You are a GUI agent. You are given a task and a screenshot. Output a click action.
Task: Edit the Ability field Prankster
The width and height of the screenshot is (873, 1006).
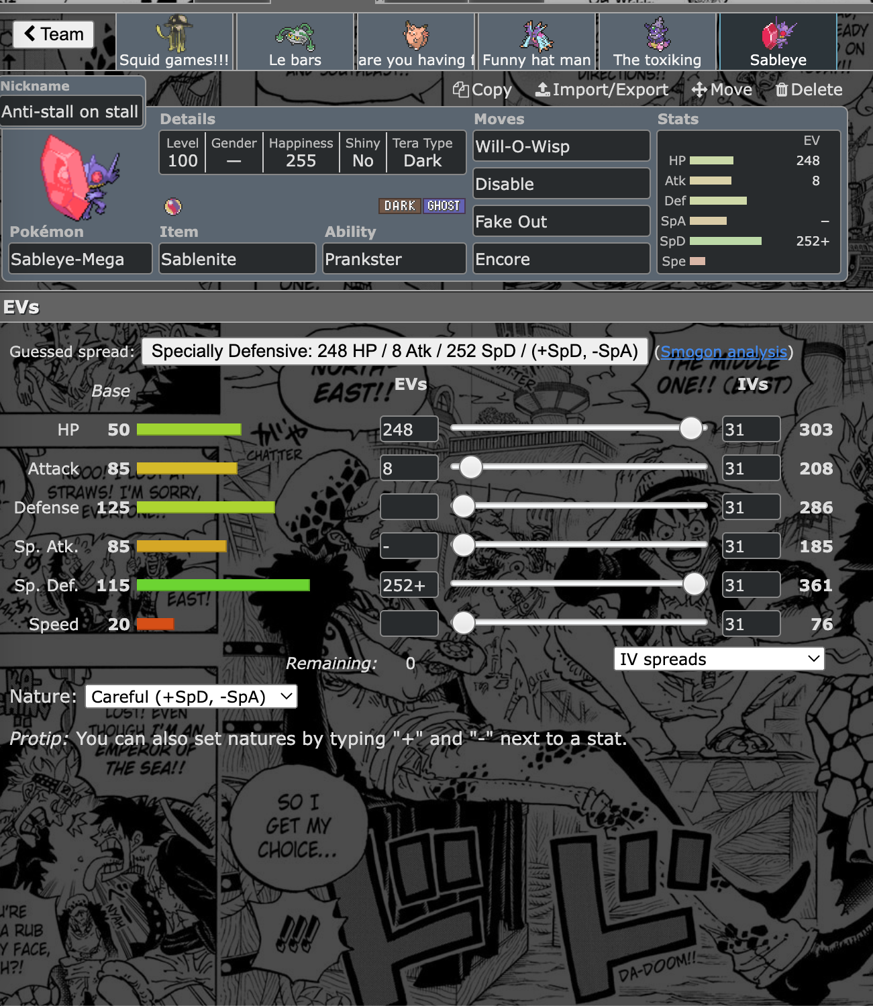point(395,259)
